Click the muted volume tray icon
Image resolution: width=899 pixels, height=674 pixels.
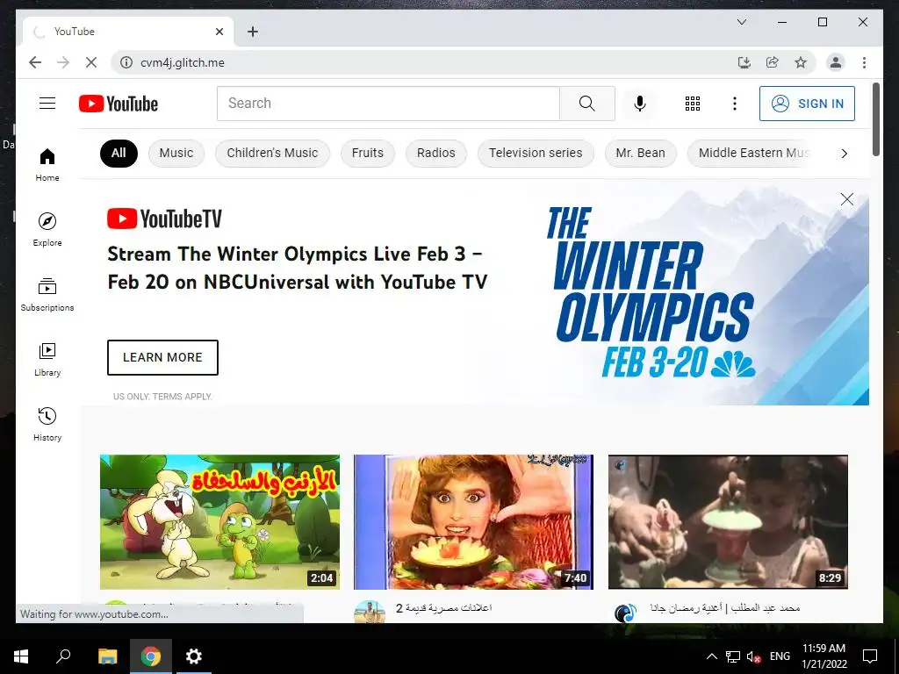tap(754, 656)
